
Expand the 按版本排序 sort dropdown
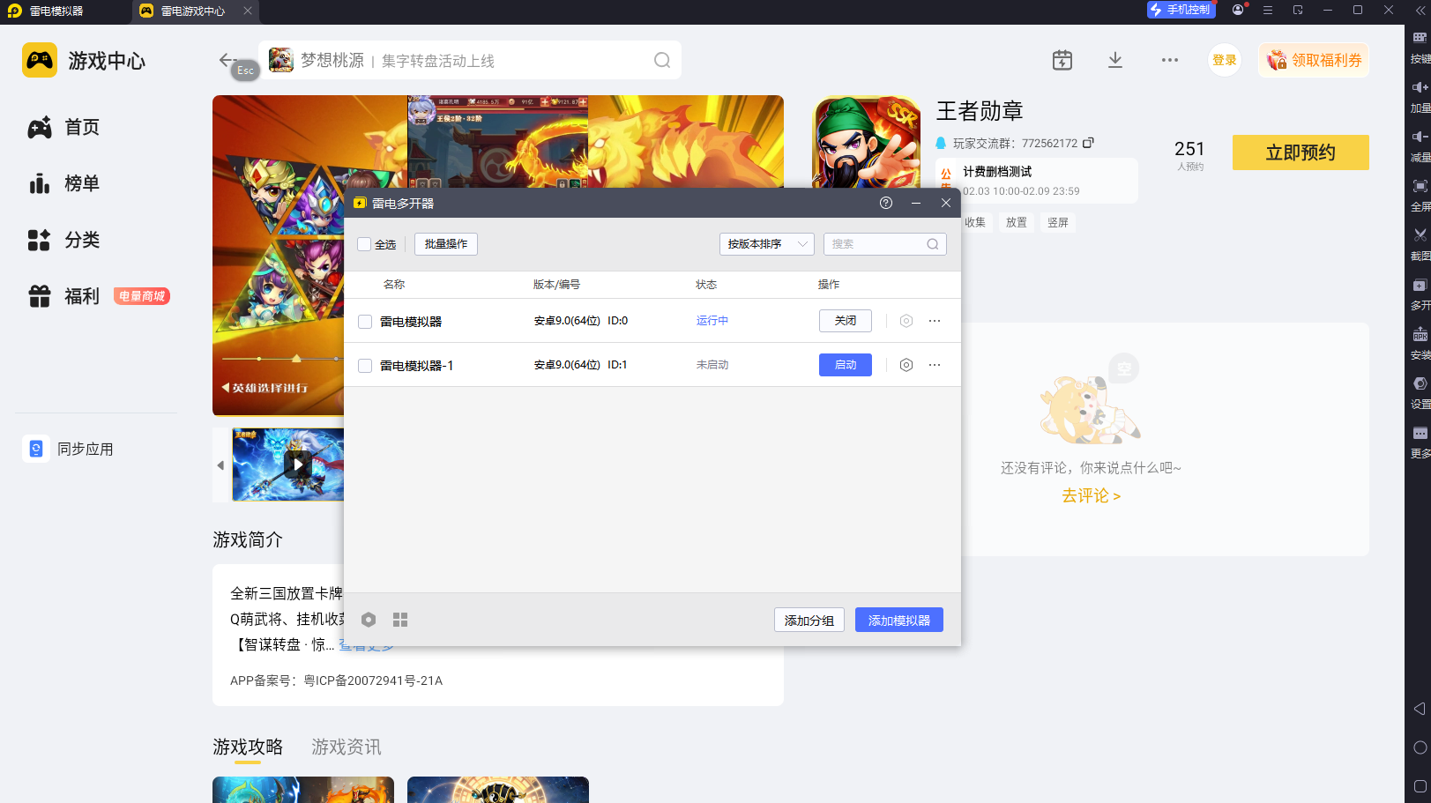pyautogui.click(x=767, y=244)
